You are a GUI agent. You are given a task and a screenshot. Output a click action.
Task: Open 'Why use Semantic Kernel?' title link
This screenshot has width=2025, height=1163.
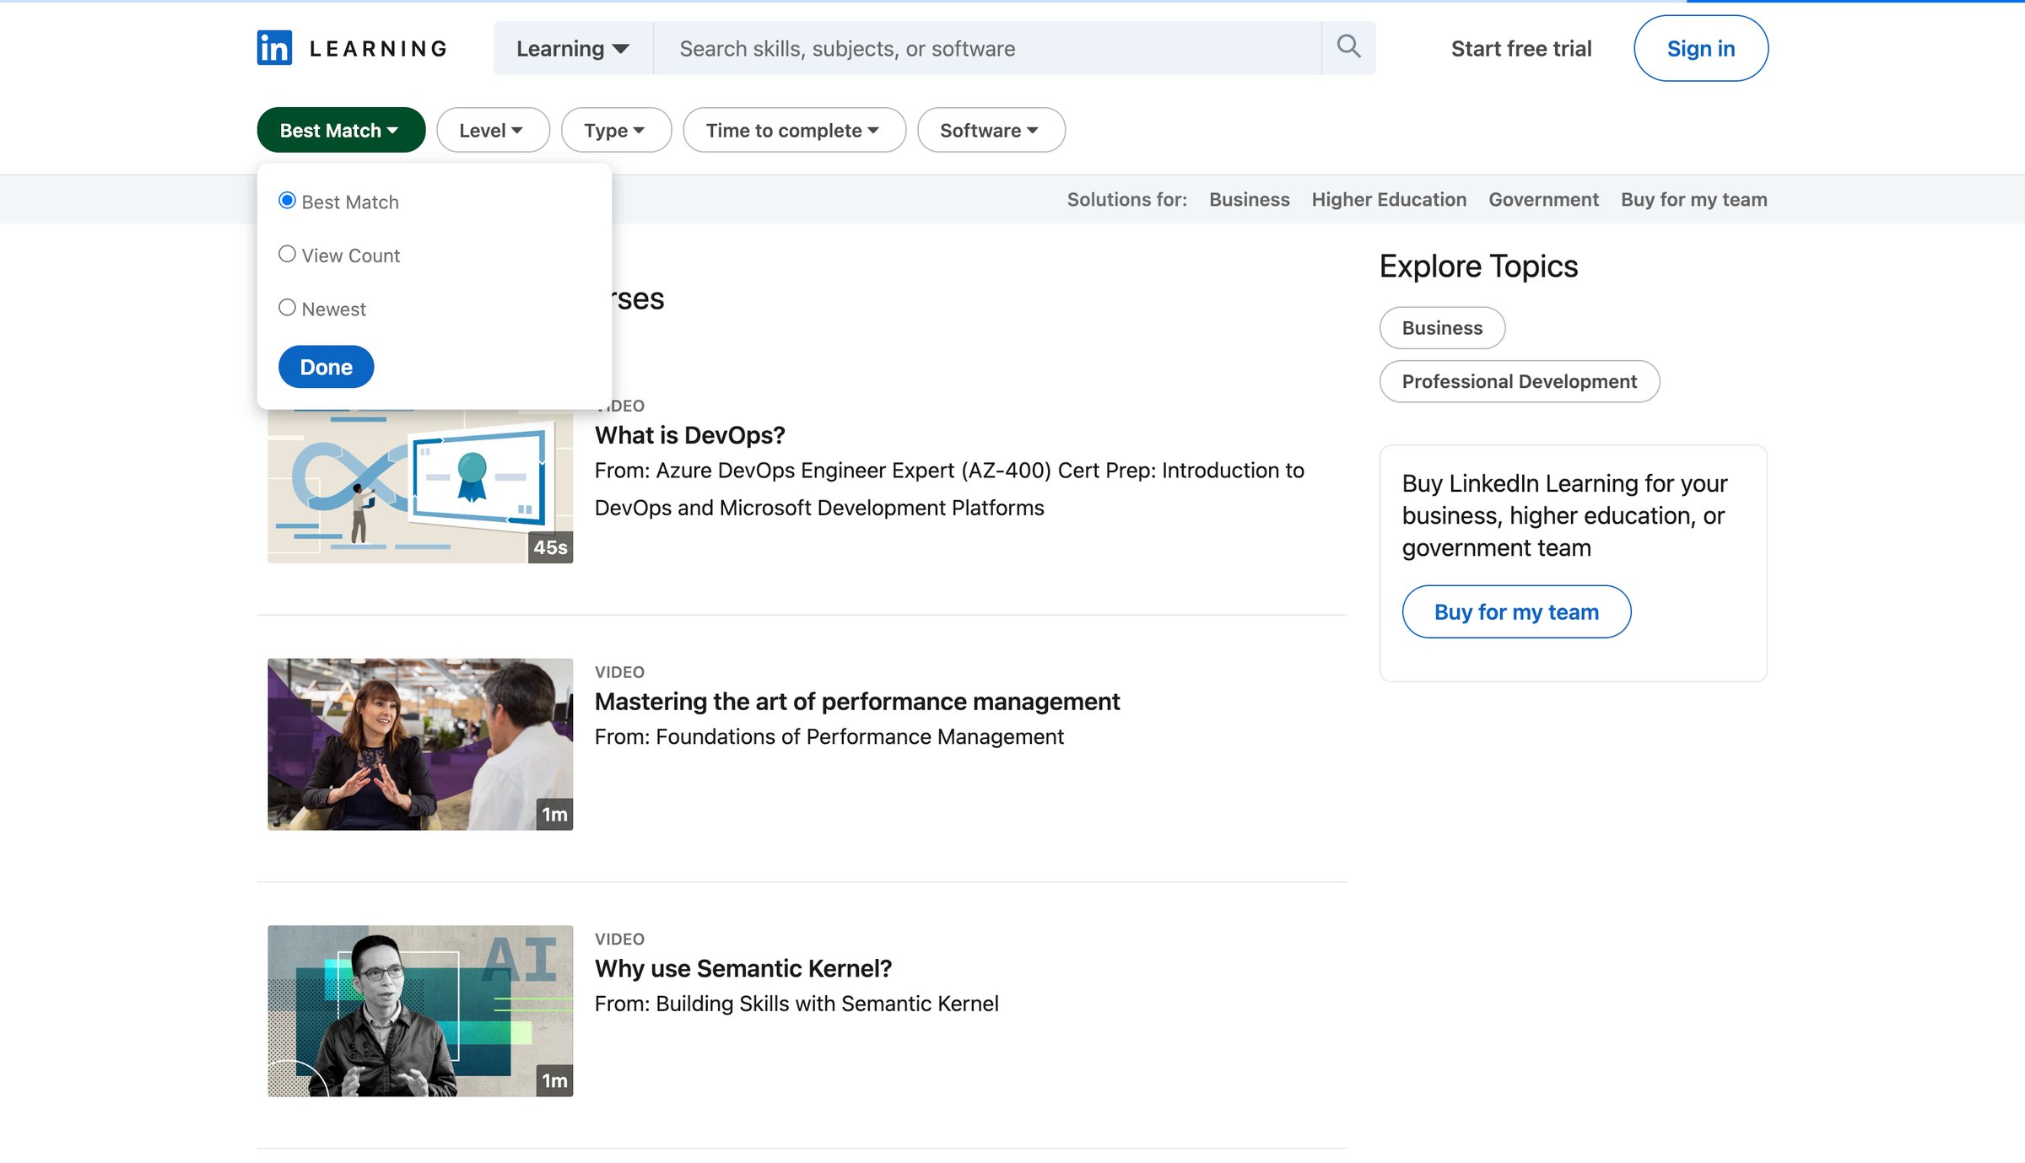(742, 968)
